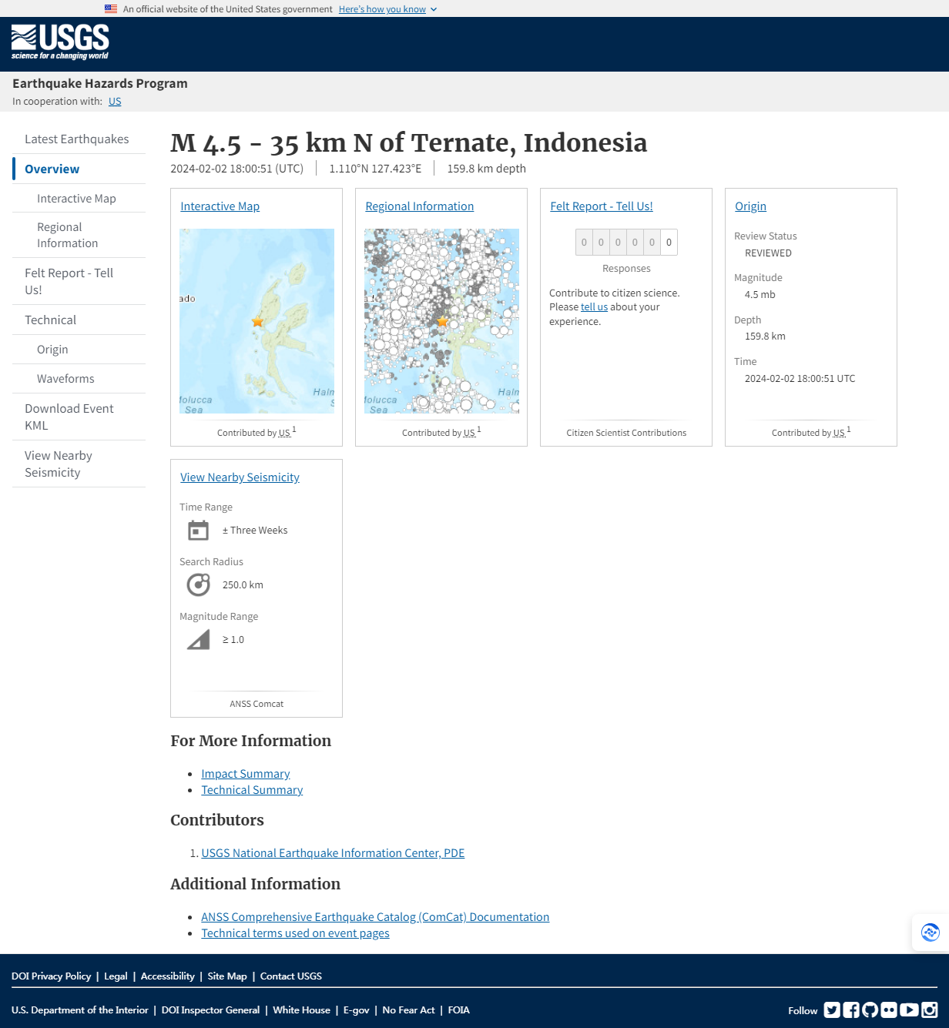
Task: Open Waveforms sidebar item
Action: [79, 379]
